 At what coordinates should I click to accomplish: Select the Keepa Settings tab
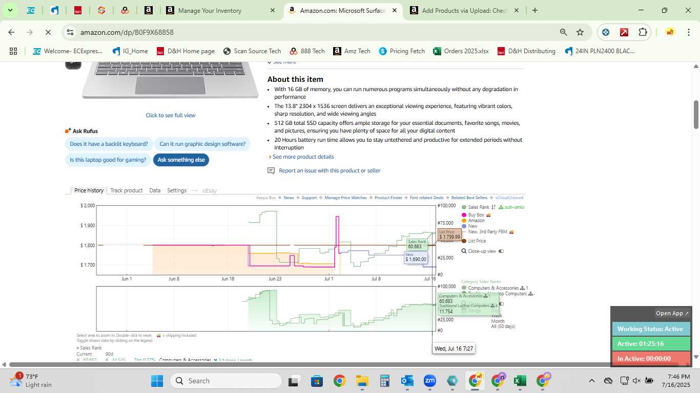(177, 190)
